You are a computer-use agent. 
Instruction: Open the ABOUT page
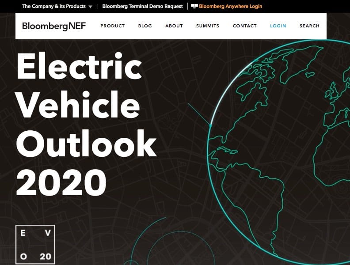174,26
